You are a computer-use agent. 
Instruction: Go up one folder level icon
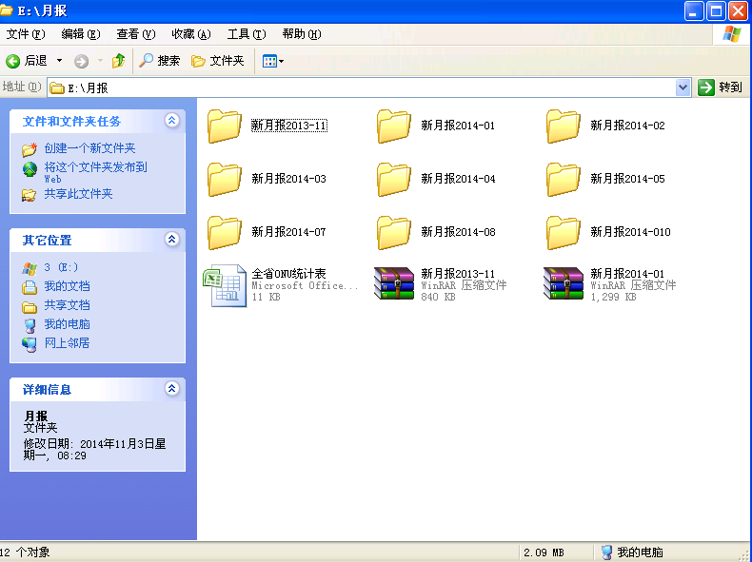pyautogui.click(x=118, y=61)
